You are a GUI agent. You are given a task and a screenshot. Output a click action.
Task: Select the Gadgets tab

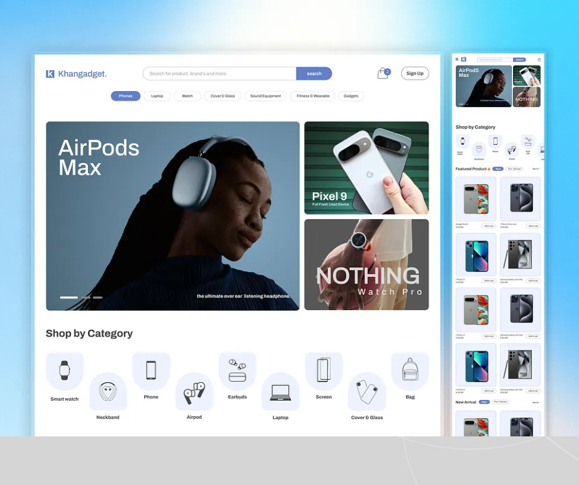pyautogui.click(x=351, y=96)
